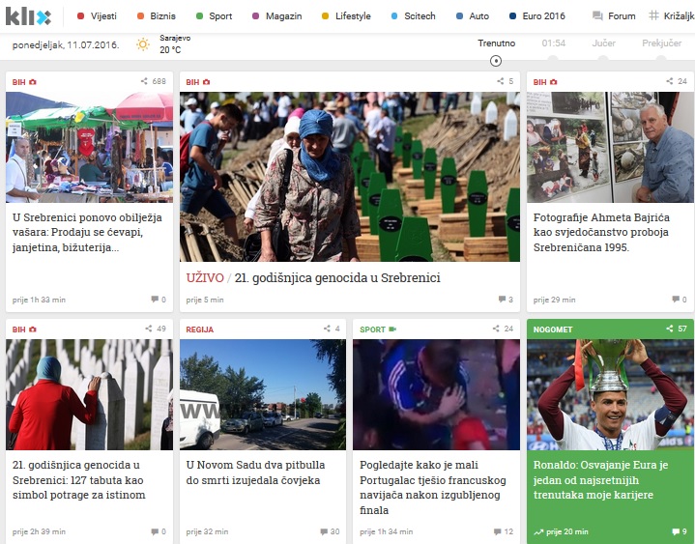Open the NOGOMET category label
695x544 pixels.
click(x=553, y=329)
